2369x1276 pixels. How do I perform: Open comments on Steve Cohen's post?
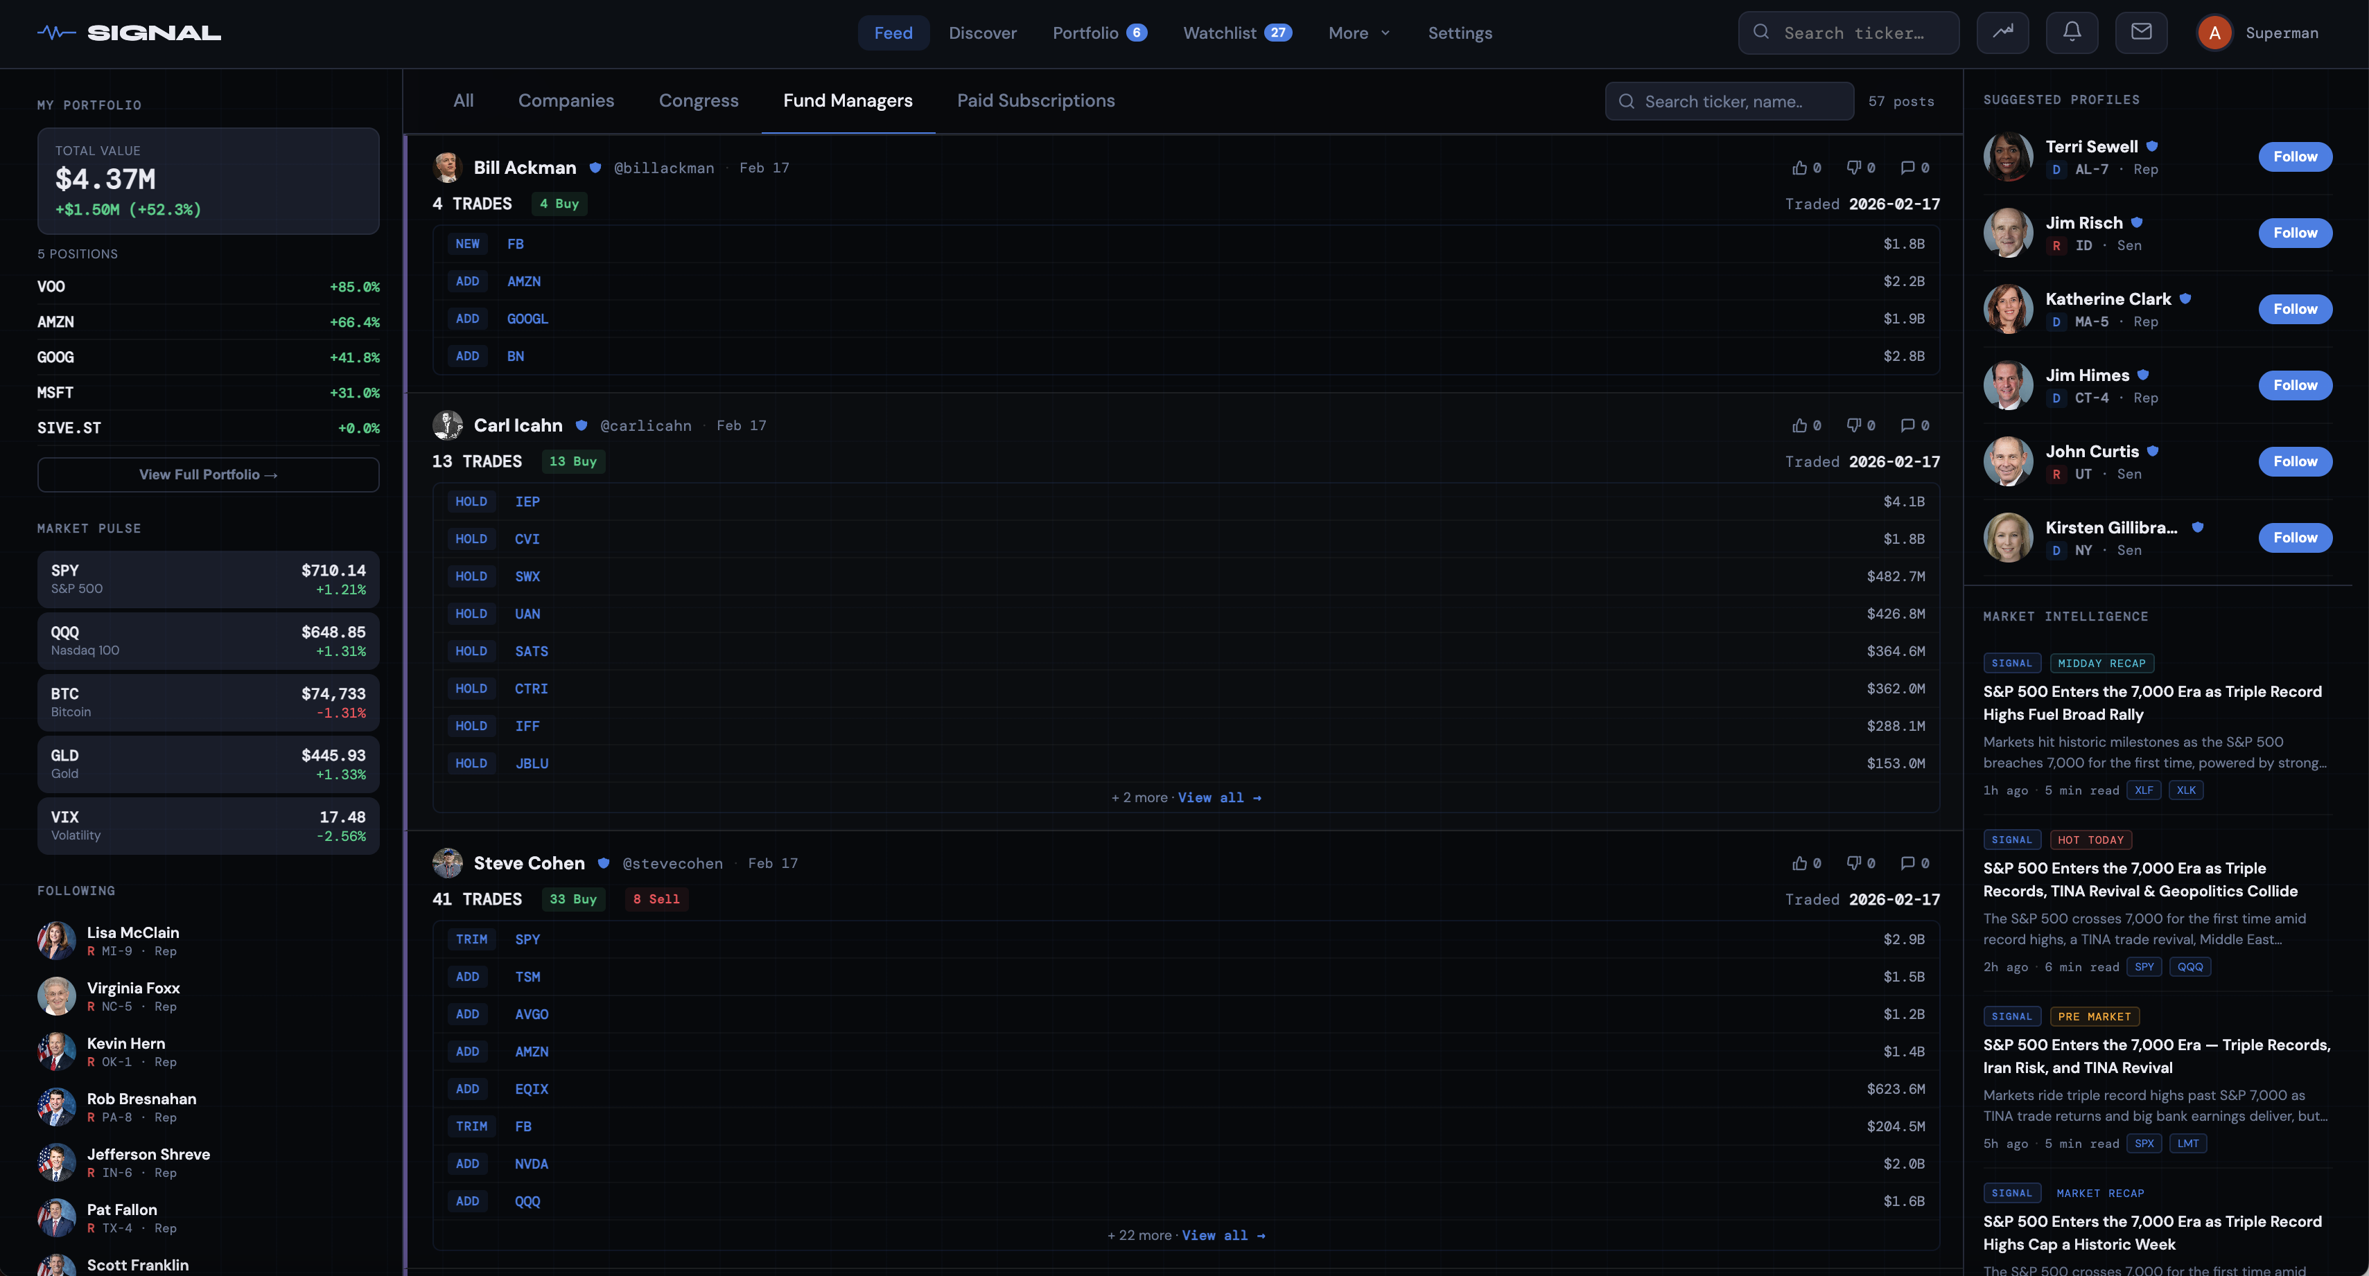click(x=1907, y=862)
